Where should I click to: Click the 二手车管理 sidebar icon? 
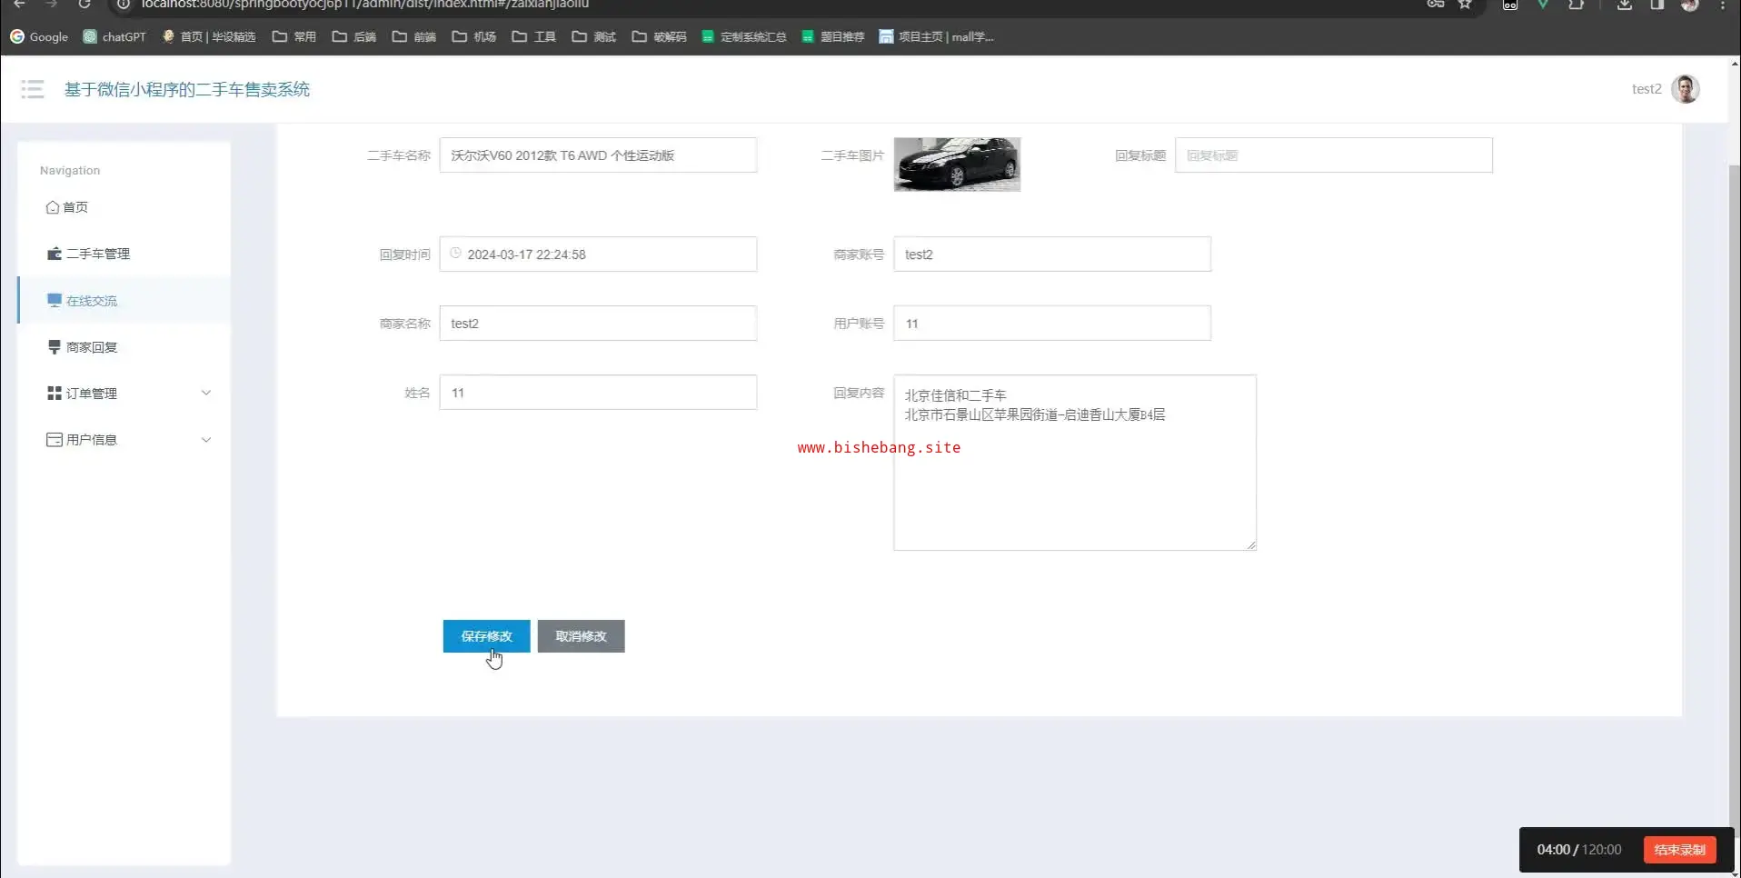[x=55, y=254]
